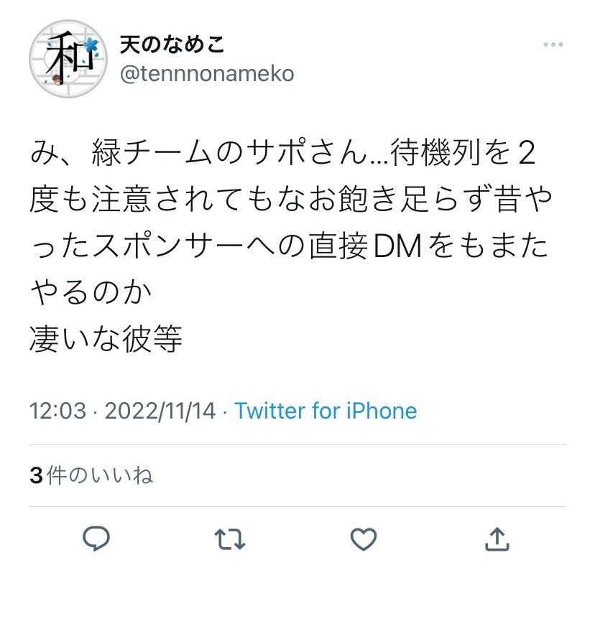Click the tweet line starting み、緑チーム
The width and height of the screenshot is (595, 629).
click(283, 153)
